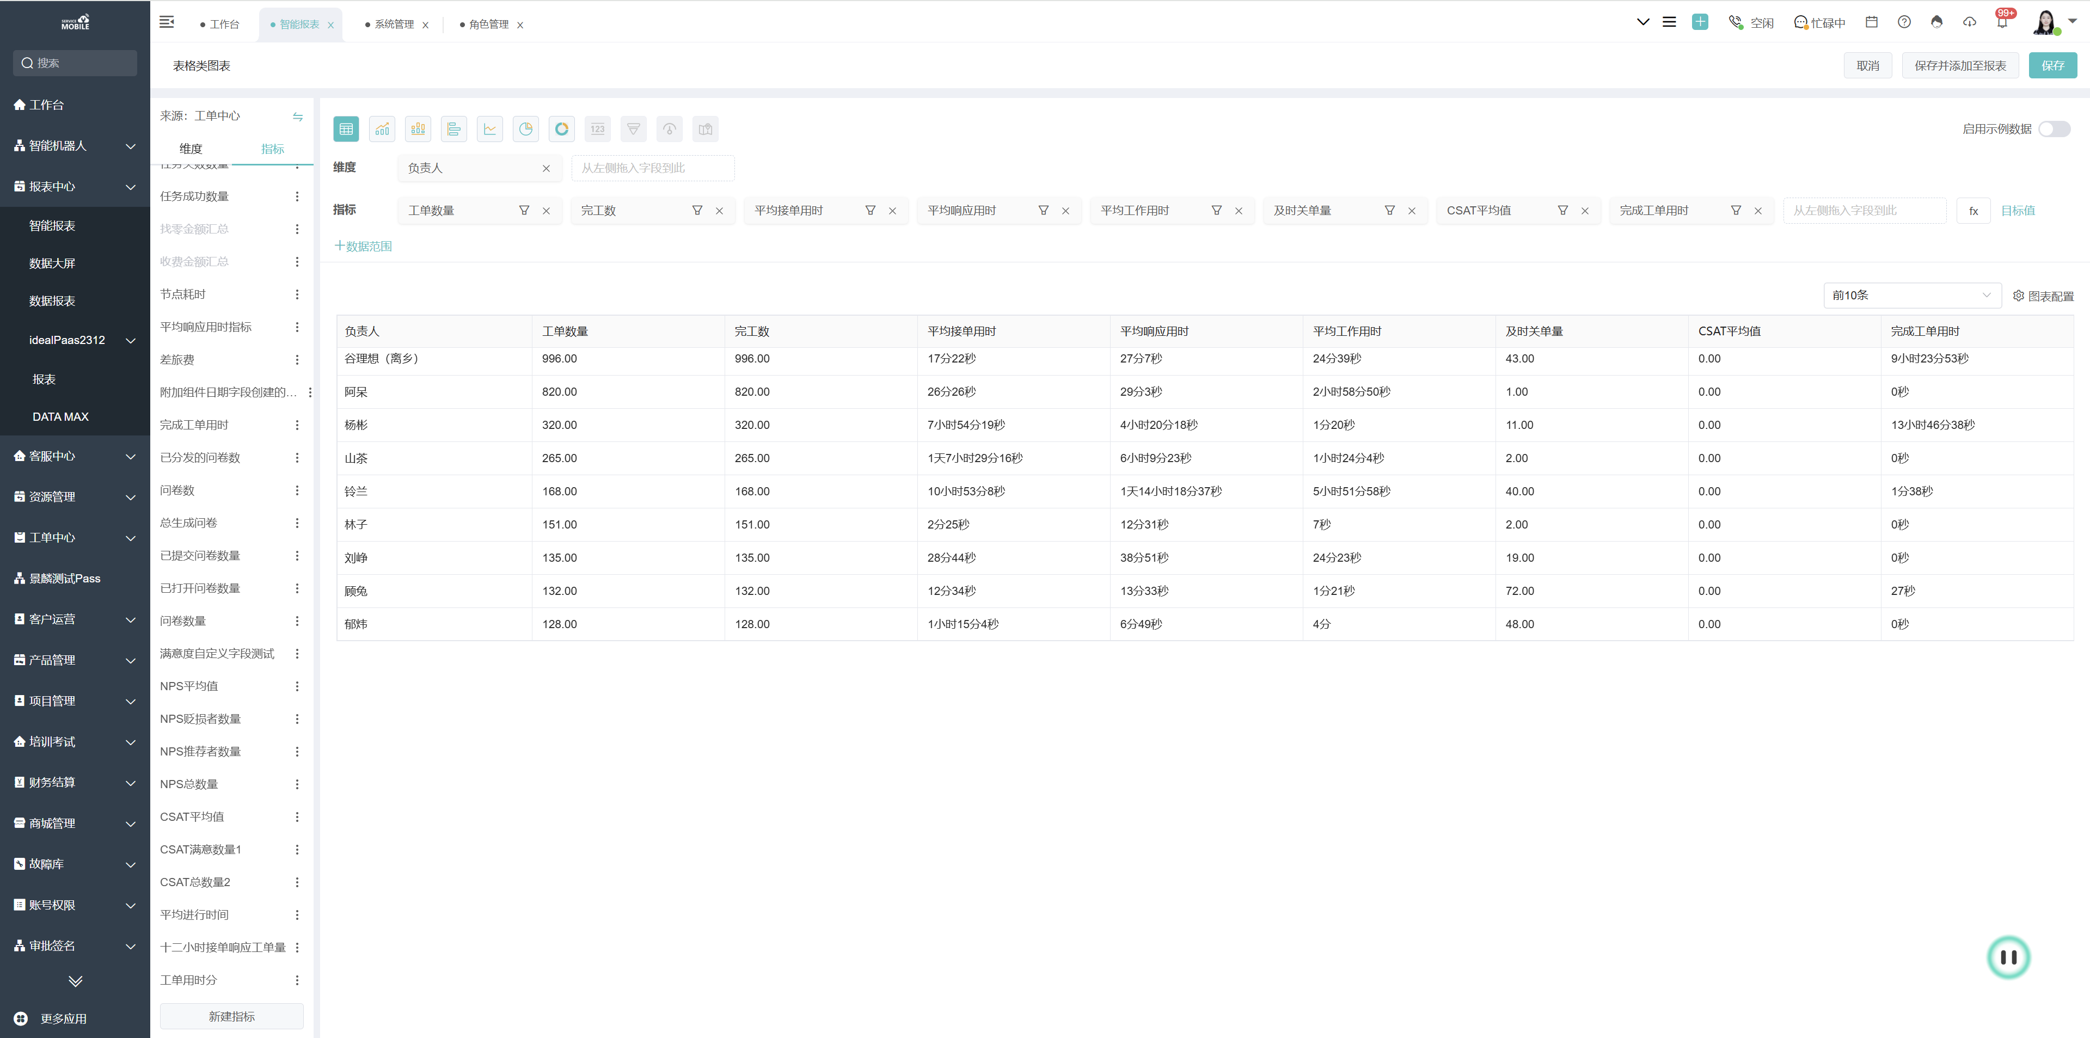Click 保存并添加至报表 button

tap(1960, 66)
